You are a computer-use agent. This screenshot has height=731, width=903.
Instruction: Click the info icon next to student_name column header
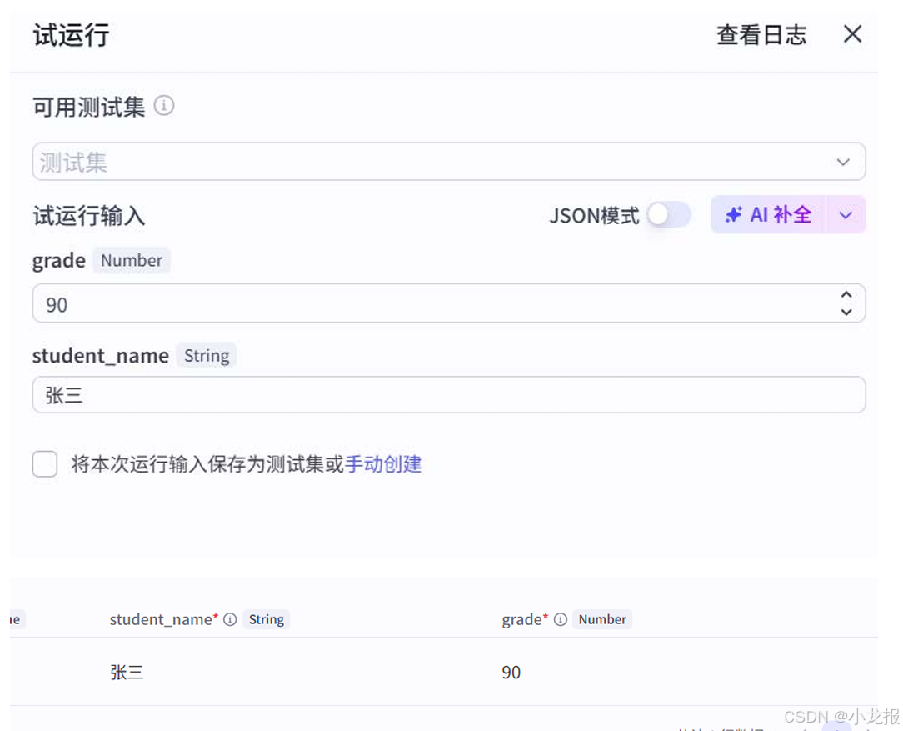230,619
